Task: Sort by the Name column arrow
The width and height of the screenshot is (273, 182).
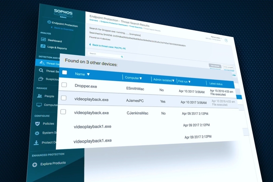Action: [x=88, y=74]
